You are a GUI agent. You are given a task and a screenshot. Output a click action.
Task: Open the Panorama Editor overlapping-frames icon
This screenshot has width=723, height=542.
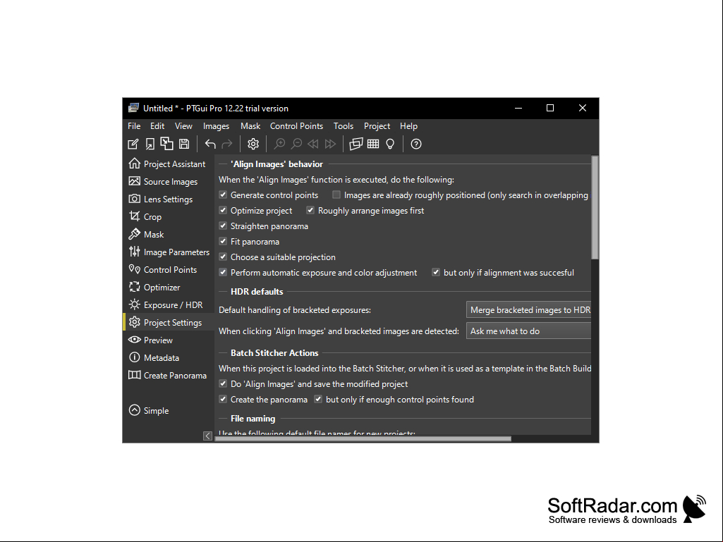(356, 144)
